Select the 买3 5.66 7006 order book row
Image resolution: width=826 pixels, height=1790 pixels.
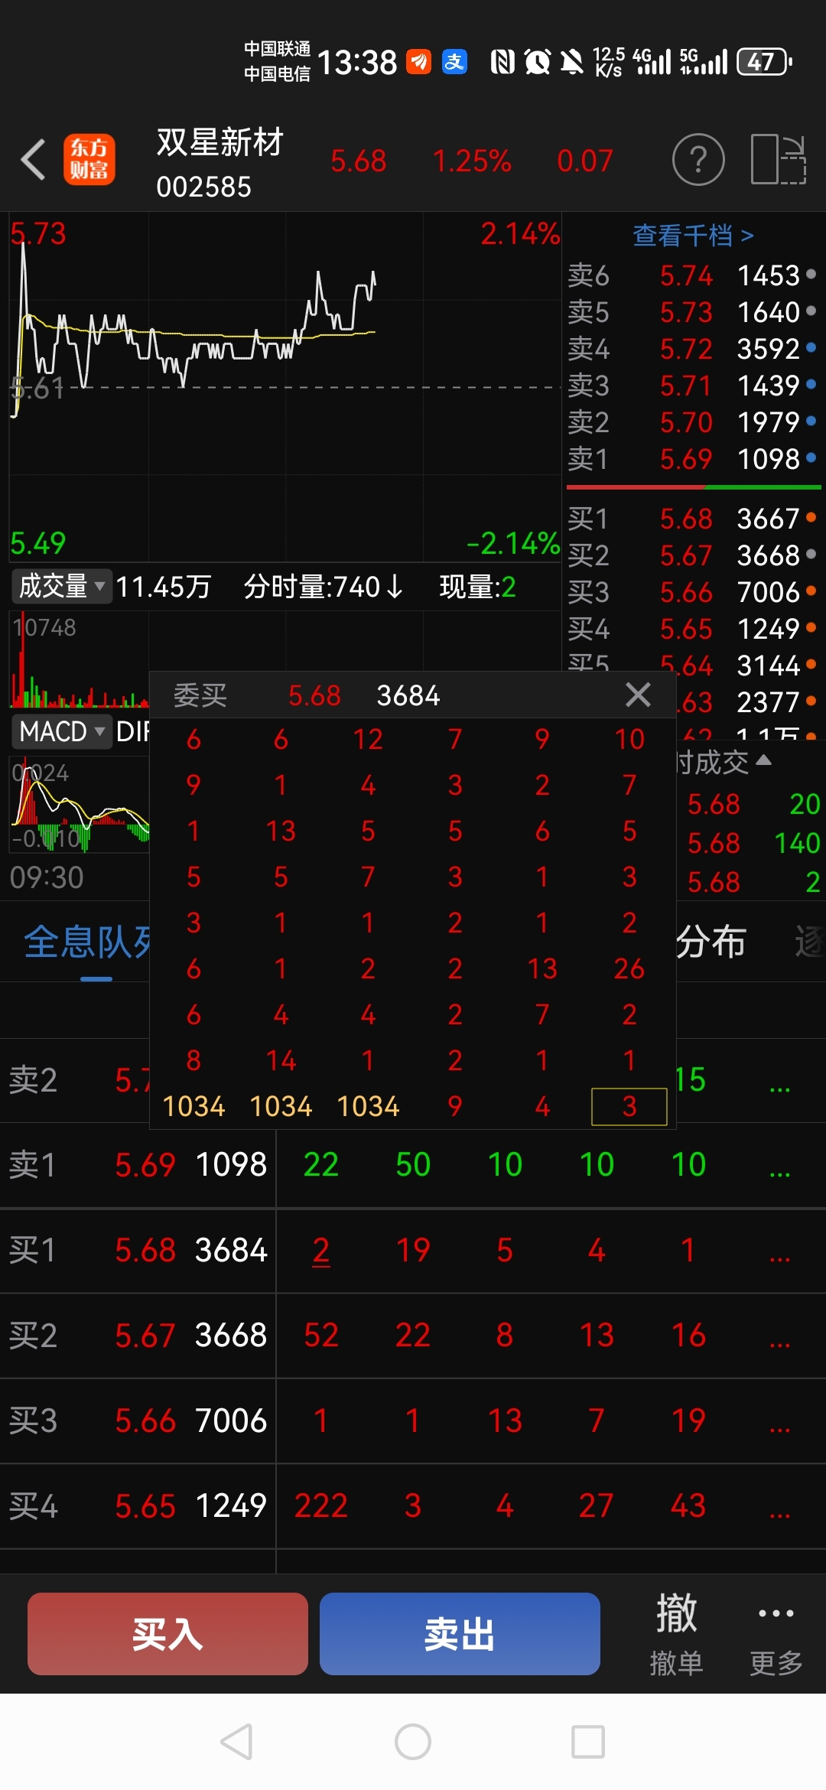693,592
